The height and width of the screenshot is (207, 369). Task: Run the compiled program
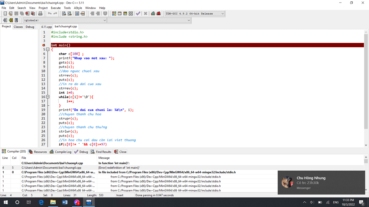(x=120, y=13)
